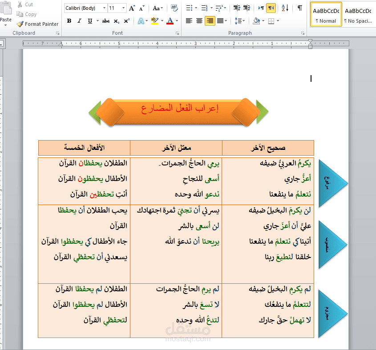Apply the No Spacing style
This screenshot has width=376, height=350.
(358, 14)
